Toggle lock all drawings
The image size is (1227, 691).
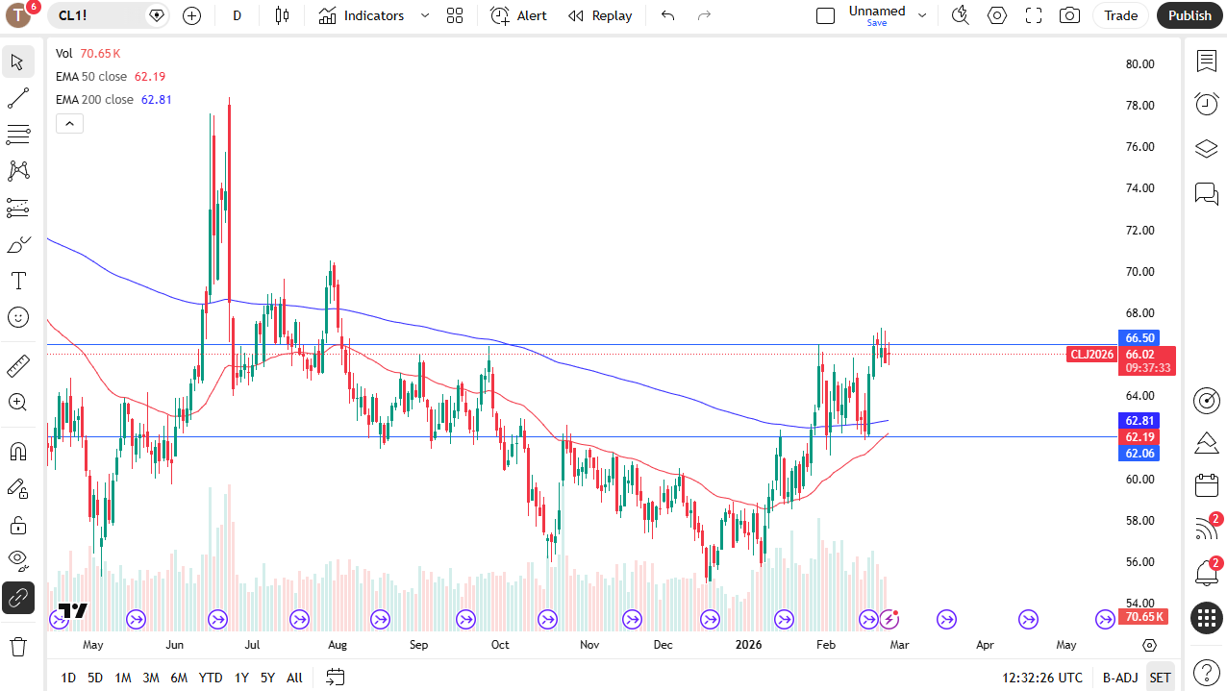click(x=17, y=525)
